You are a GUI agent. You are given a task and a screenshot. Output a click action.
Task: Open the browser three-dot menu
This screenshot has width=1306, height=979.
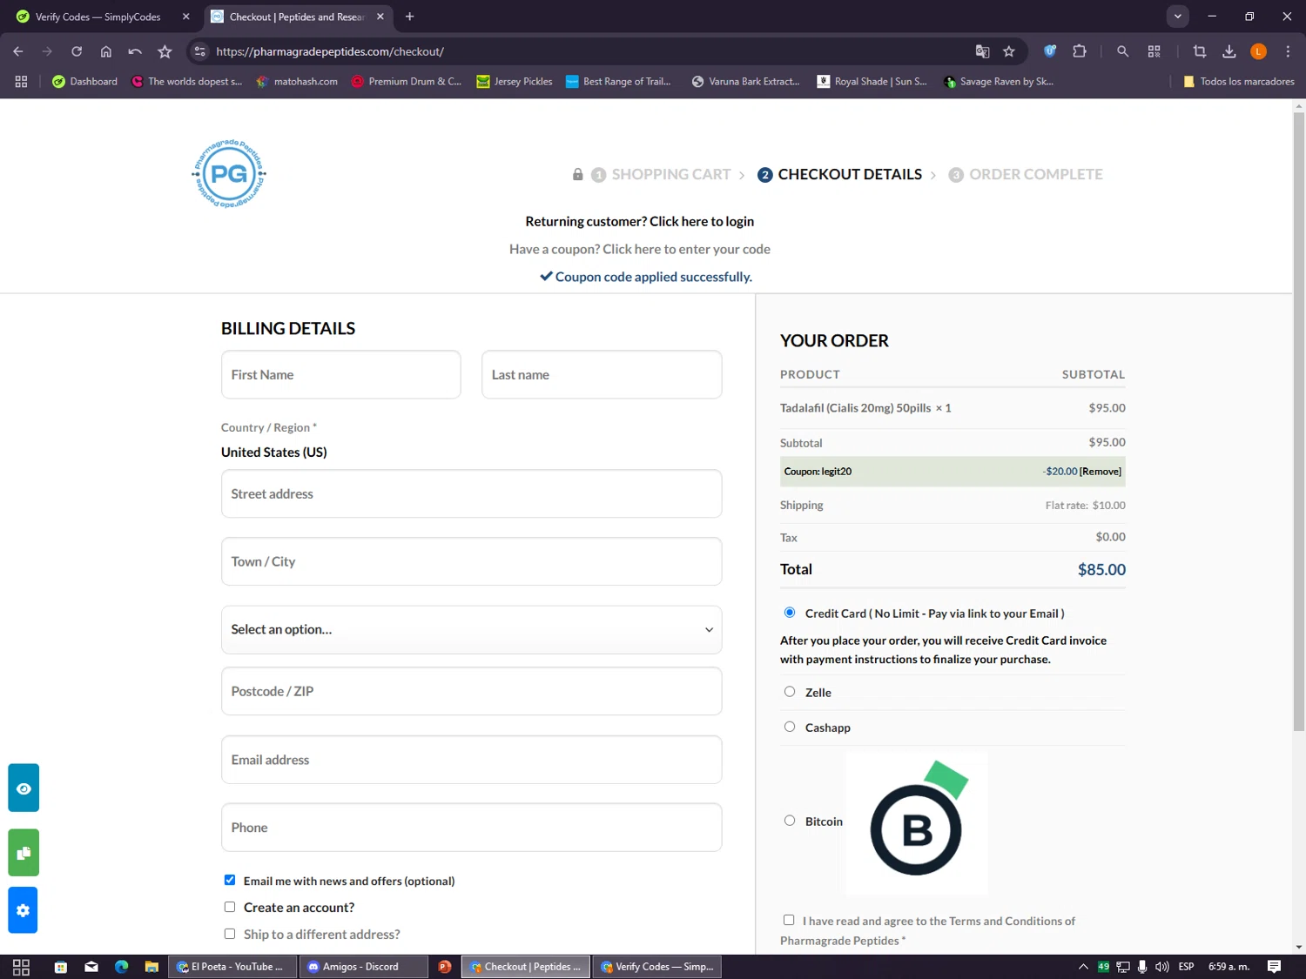1288,51
